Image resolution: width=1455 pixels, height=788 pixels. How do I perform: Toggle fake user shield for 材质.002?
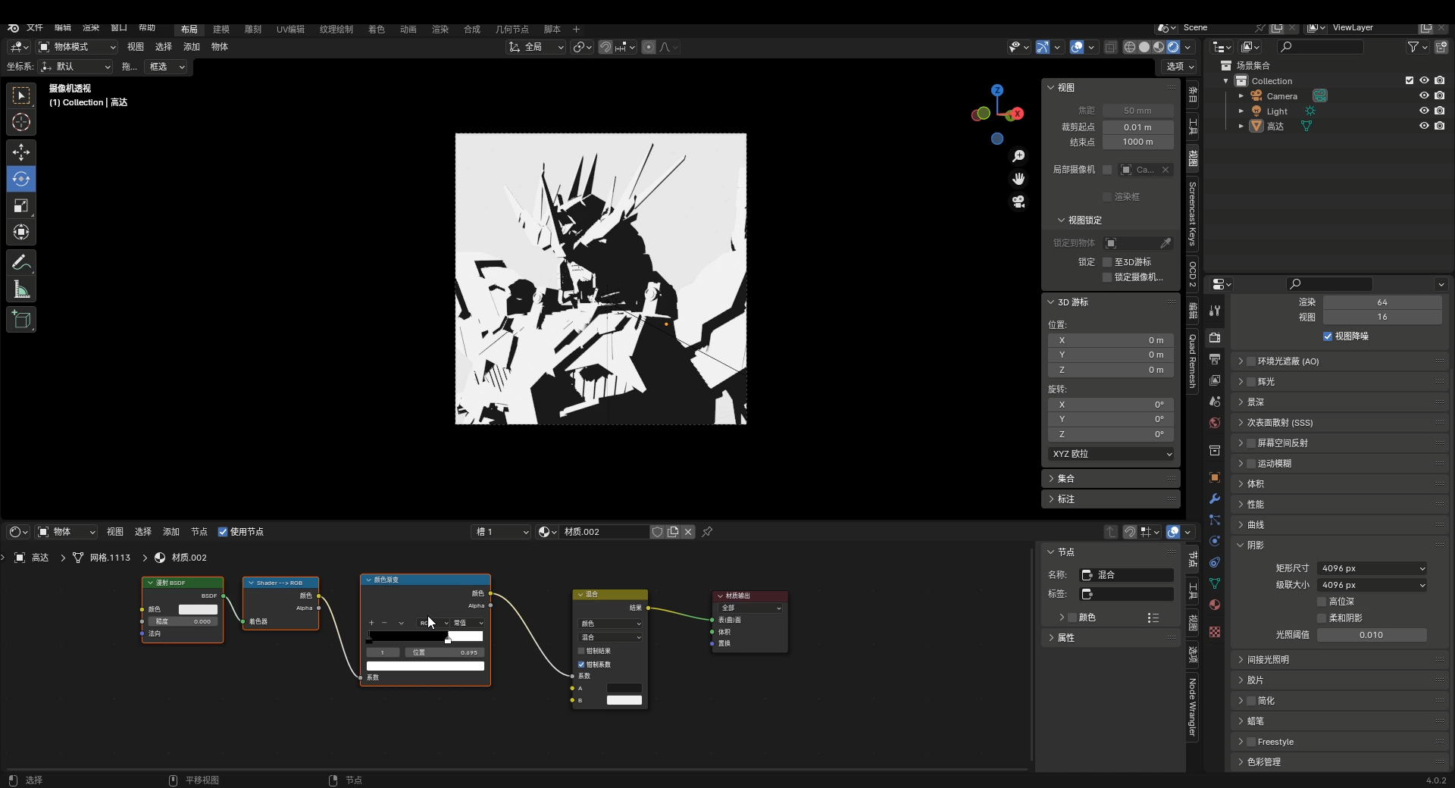click(658, 532)
